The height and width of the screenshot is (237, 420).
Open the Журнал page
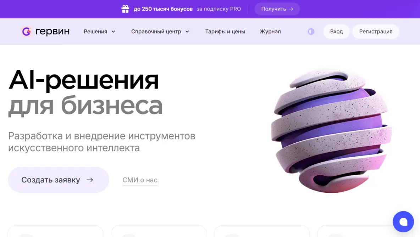pos(270,32)
